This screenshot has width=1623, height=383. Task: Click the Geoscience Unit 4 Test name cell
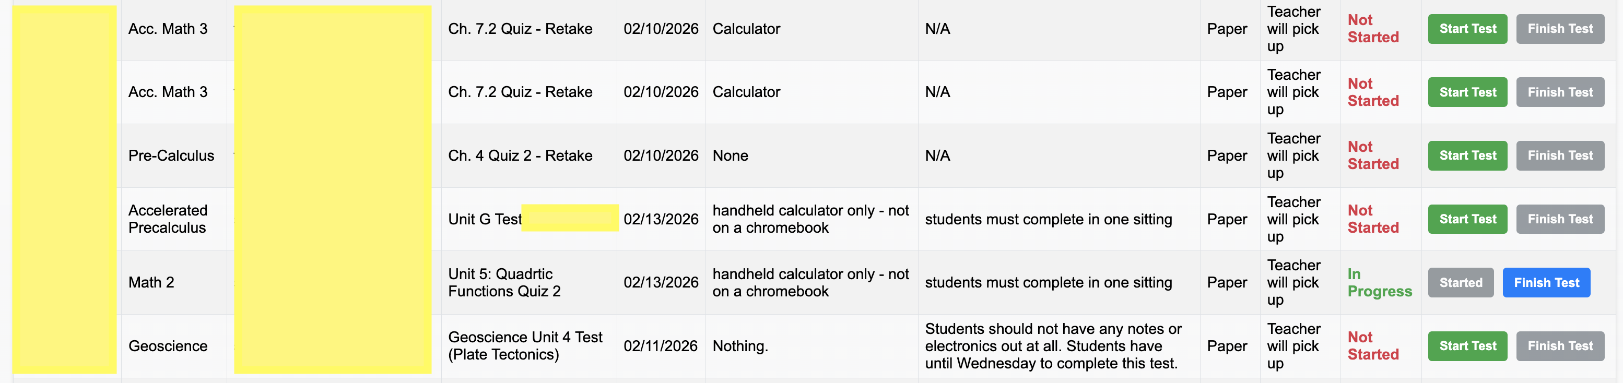[x=525, y=346]
